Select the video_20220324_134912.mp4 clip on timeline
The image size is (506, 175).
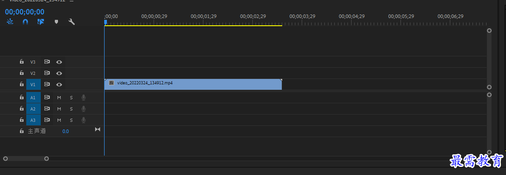[193, 84]
